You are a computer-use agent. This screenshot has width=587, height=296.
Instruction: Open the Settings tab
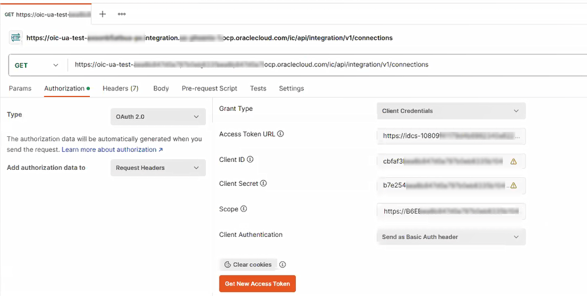[291, 89]
